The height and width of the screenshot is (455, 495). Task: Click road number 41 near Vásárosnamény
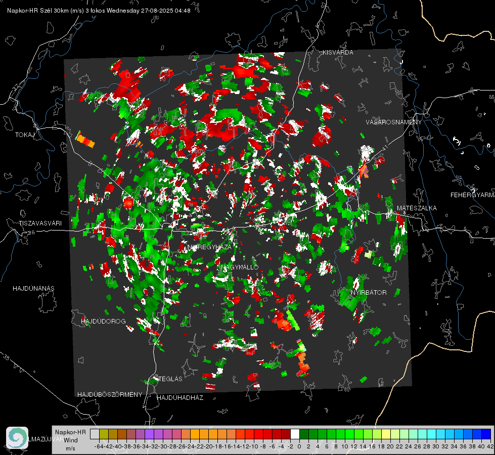384,147
